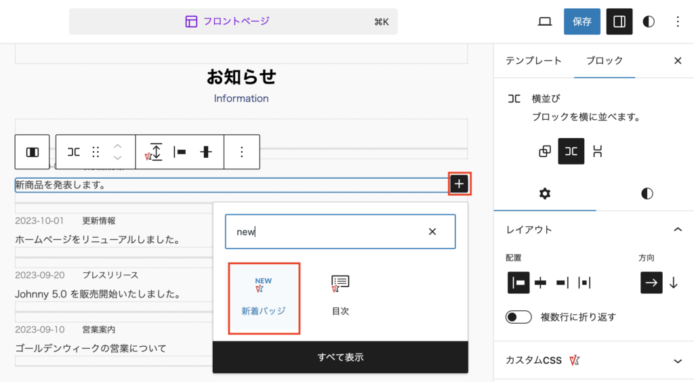Image resolution: width=694 pixels, height=382 pixels.
Task: Choose space-between justification under 配置
Action: point(585,283)
